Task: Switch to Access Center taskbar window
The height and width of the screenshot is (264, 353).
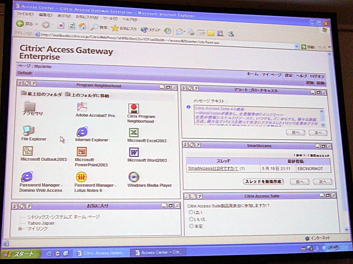Action: 159,252
